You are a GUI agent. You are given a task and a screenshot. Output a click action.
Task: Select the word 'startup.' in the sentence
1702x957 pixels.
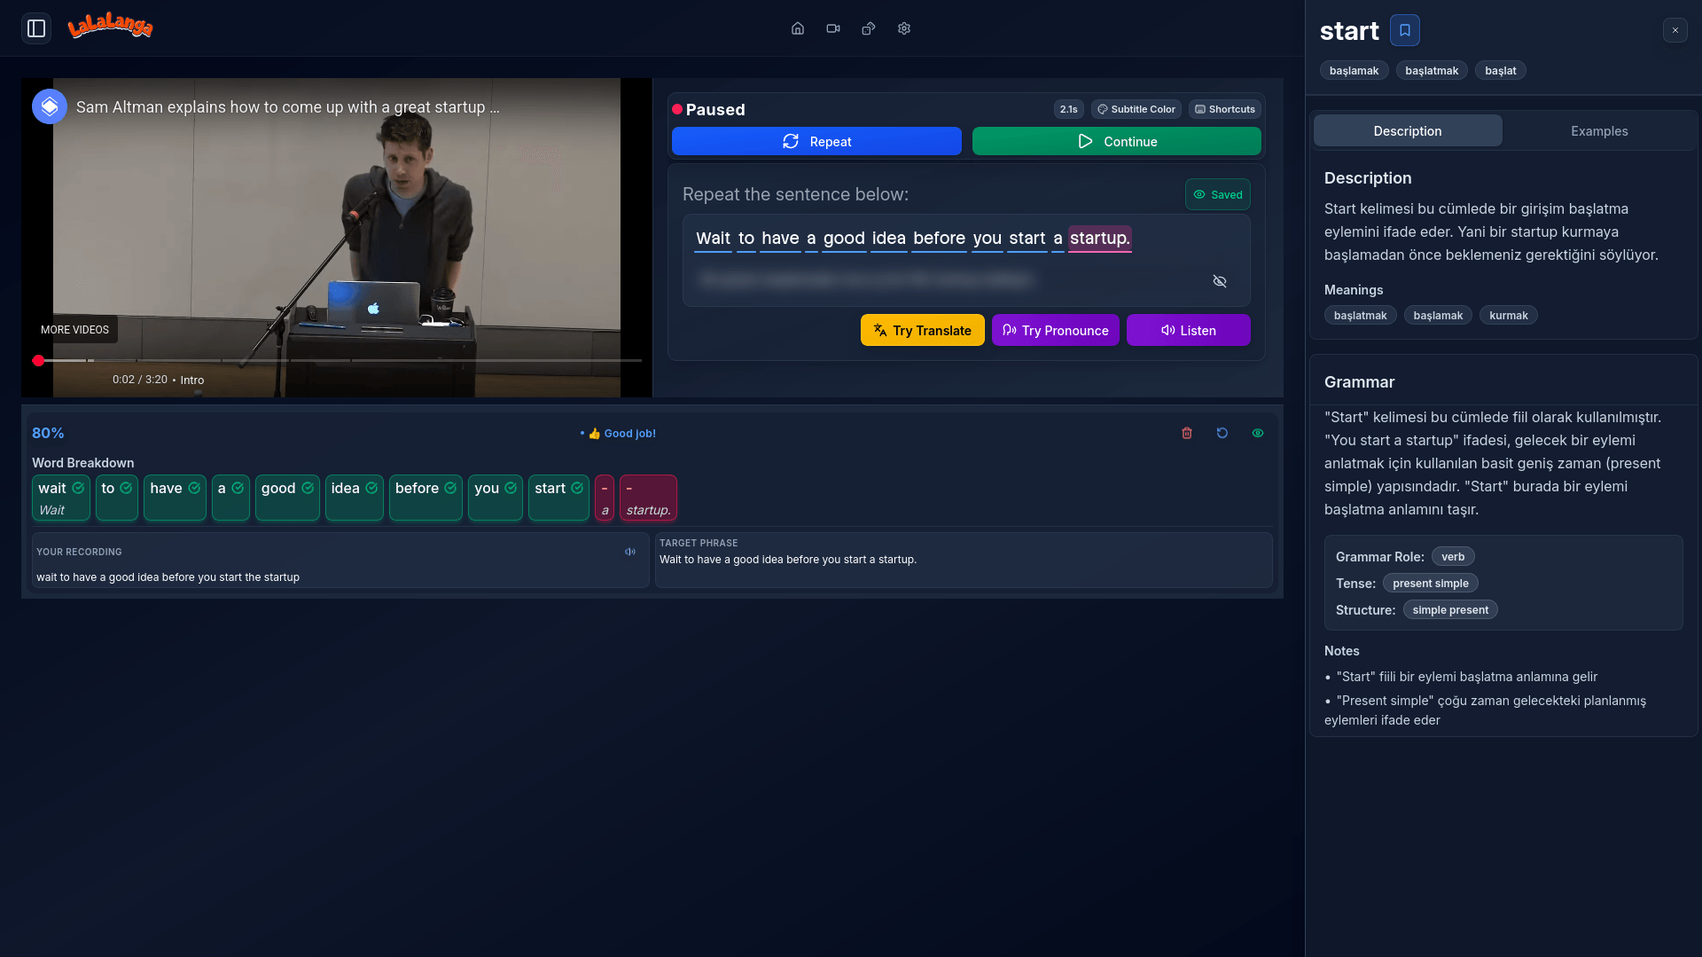[1099, 239]
